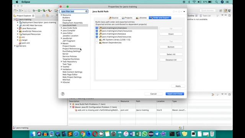Screen dimensions: 245x138
Task: Click the Down button
Action: (x=171, y=34)
